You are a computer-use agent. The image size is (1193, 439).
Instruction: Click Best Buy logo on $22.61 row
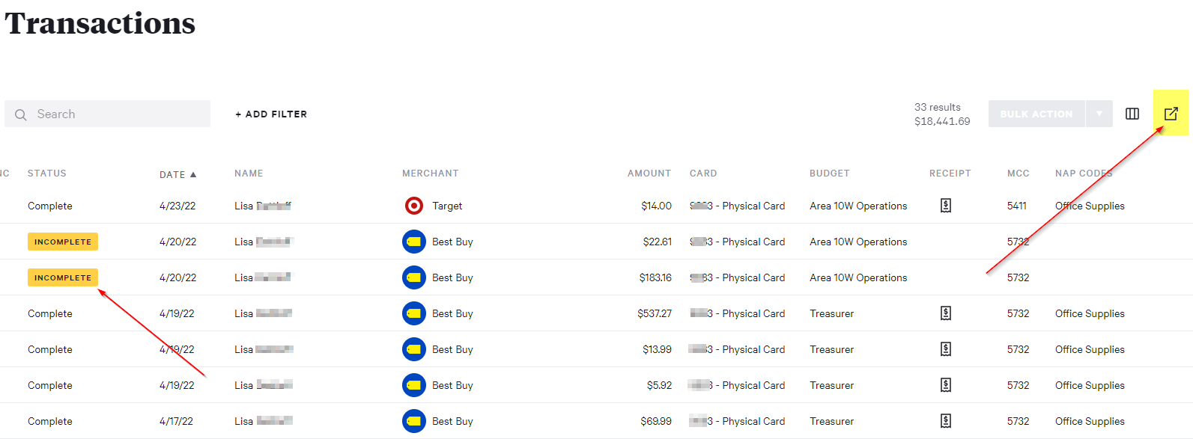[x=413, y=242]
